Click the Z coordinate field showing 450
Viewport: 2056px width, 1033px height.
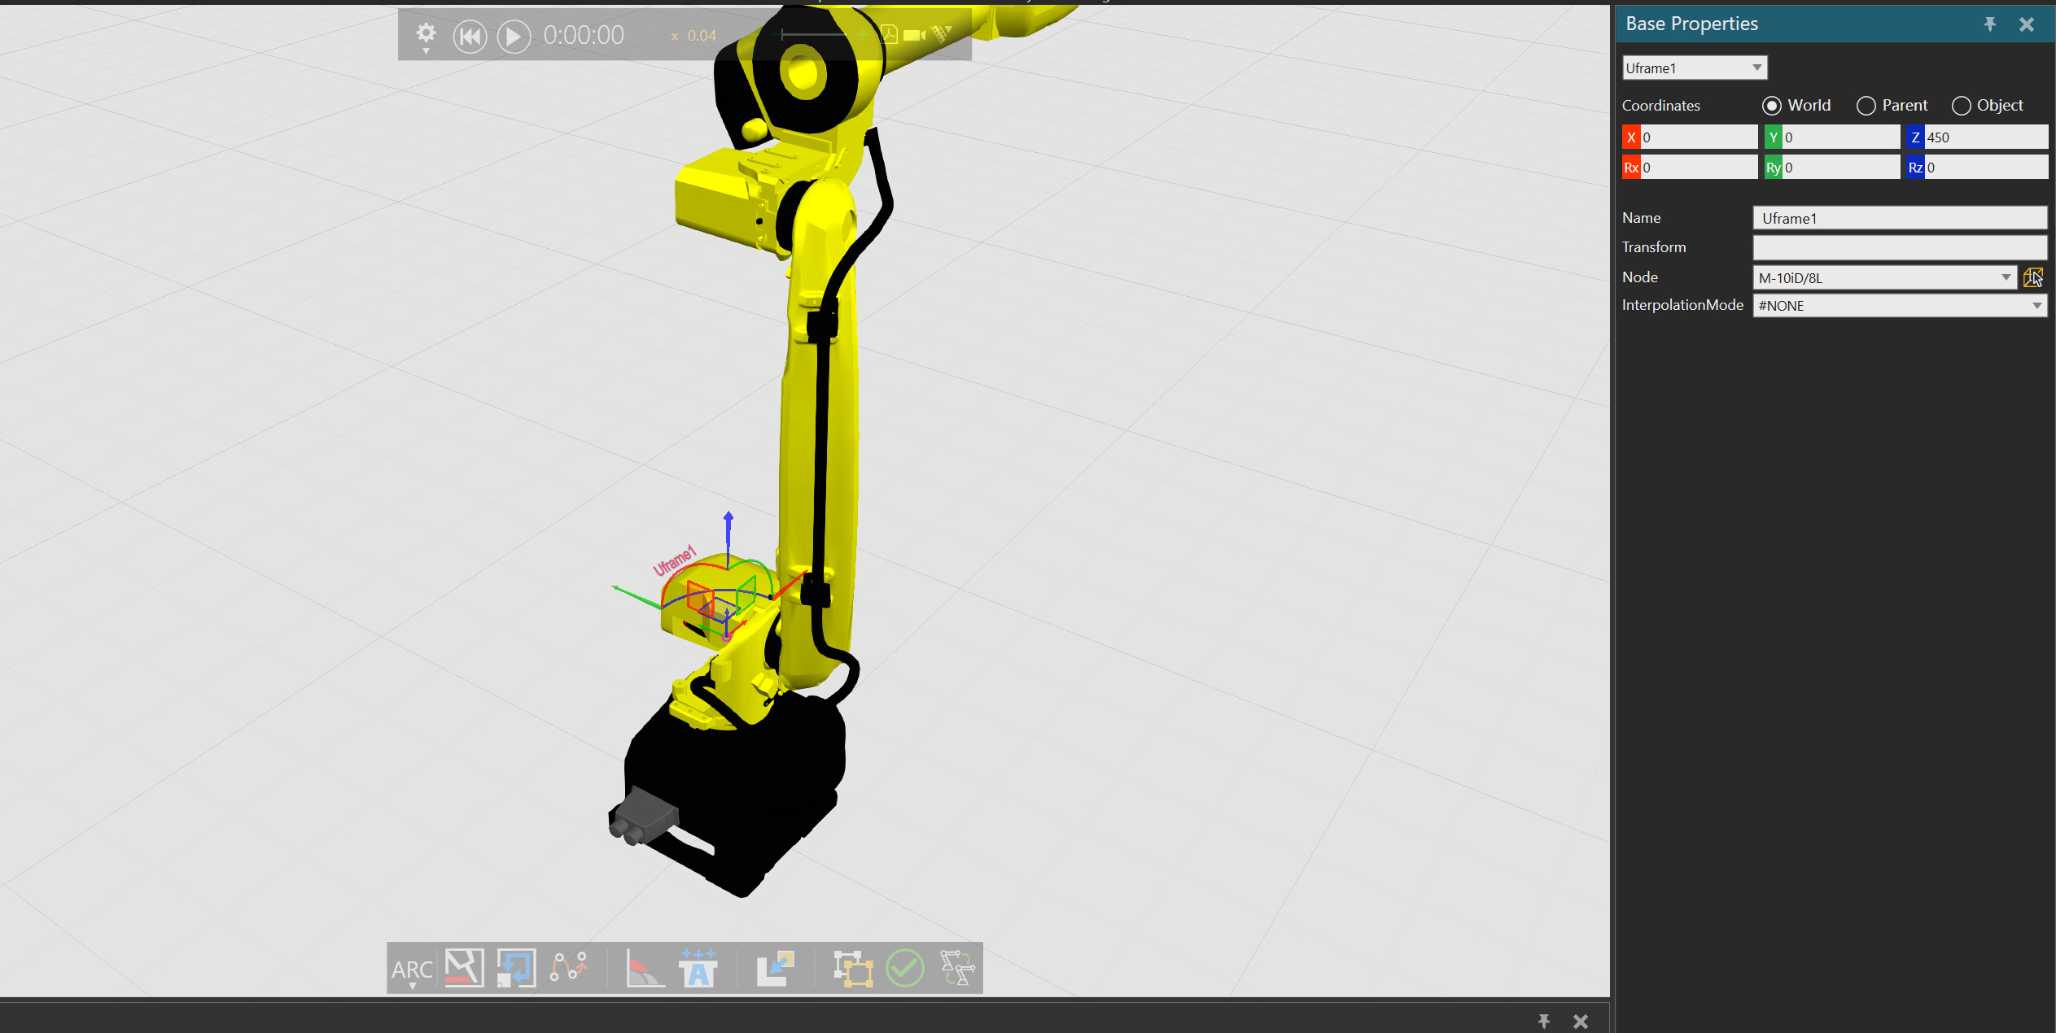(1984, 137)
